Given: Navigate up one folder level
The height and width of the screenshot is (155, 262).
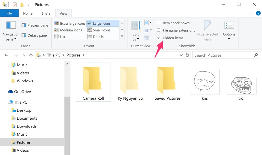Looking at the screenshot, I should tap(31, 55).
